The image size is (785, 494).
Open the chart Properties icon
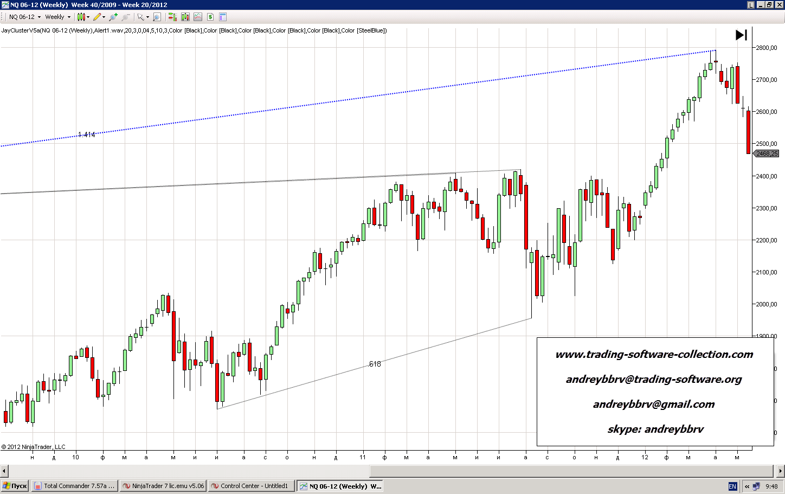coord(223,17)
